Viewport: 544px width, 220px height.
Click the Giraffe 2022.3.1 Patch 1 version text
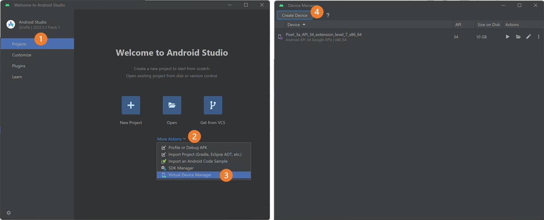tap(39, 28)
